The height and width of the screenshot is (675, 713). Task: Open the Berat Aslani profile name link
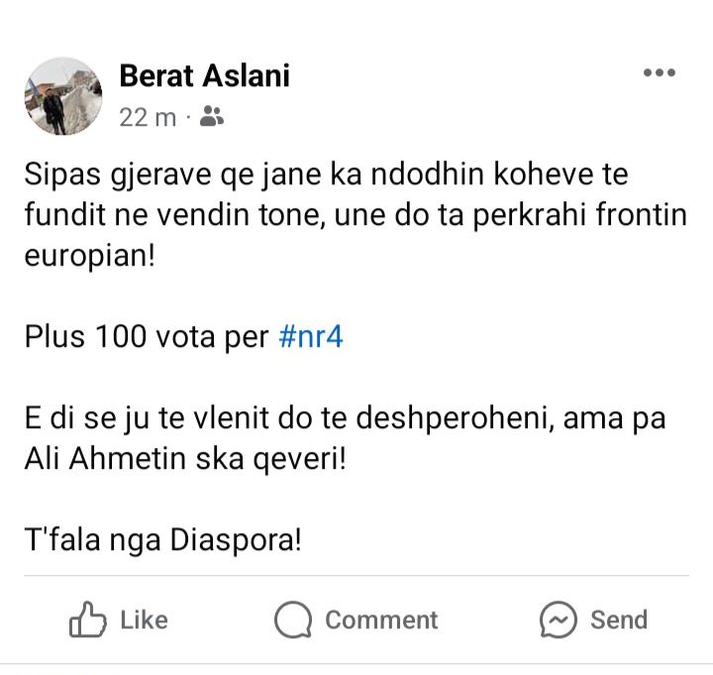point(204,75)
